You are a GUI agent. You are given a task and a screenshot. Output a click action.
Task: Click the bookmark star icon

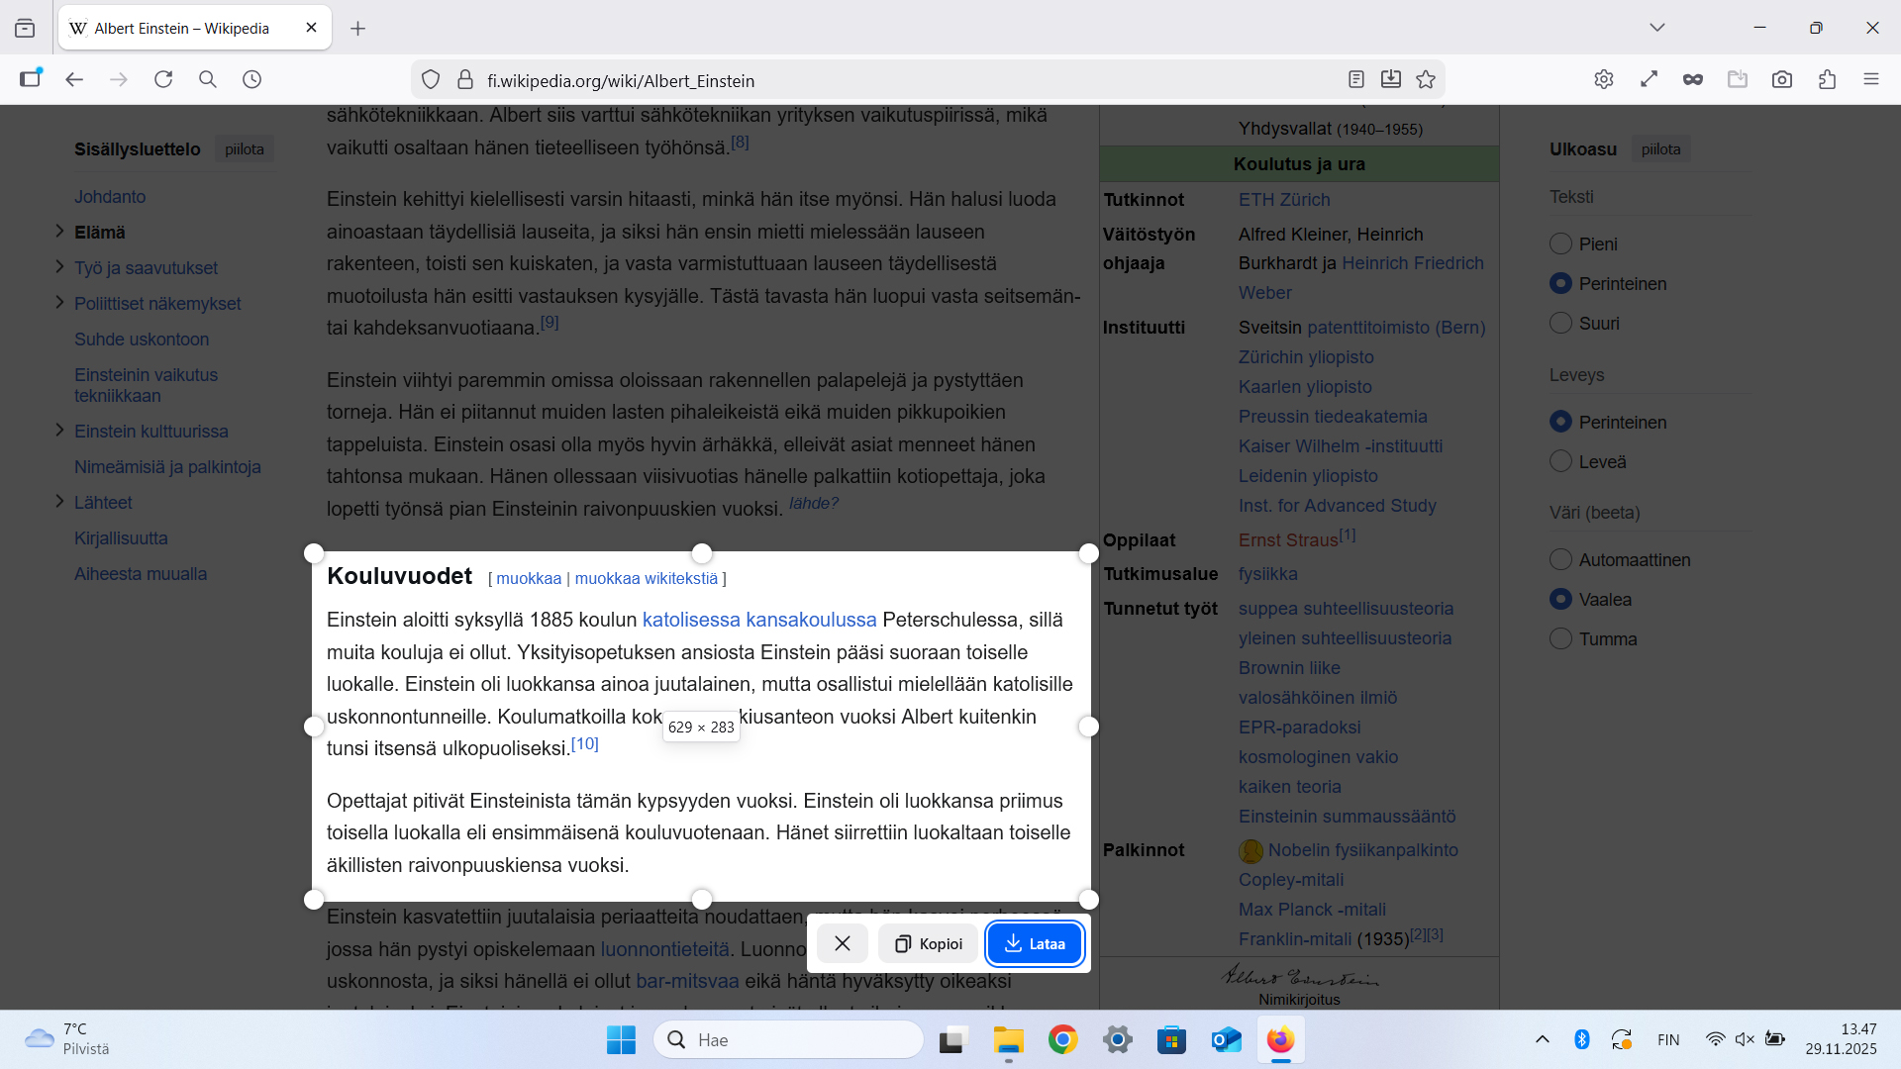(1426, 80)
